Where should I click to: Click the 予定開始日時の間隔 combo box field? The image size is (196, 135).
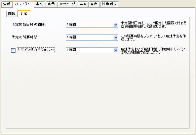pyautogui.click(x=92, y=25)
